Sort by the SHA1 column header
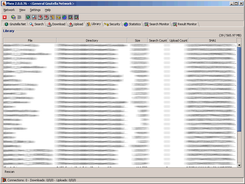 tap(212, 41)
